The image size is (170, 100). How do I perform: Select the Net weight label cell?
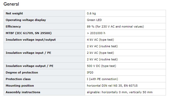click(44, 13)
